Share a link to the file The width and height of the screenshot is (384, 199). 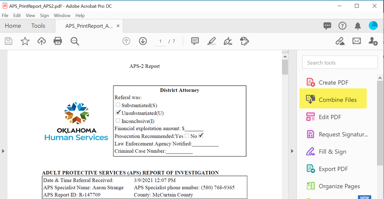(x=340, y=41)
